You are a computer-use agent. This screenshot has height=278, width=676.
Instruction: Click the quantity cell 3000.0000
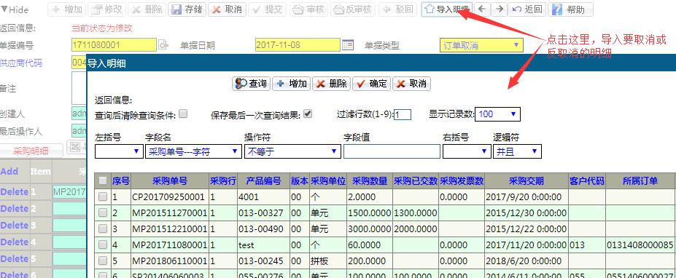point(369,229)
